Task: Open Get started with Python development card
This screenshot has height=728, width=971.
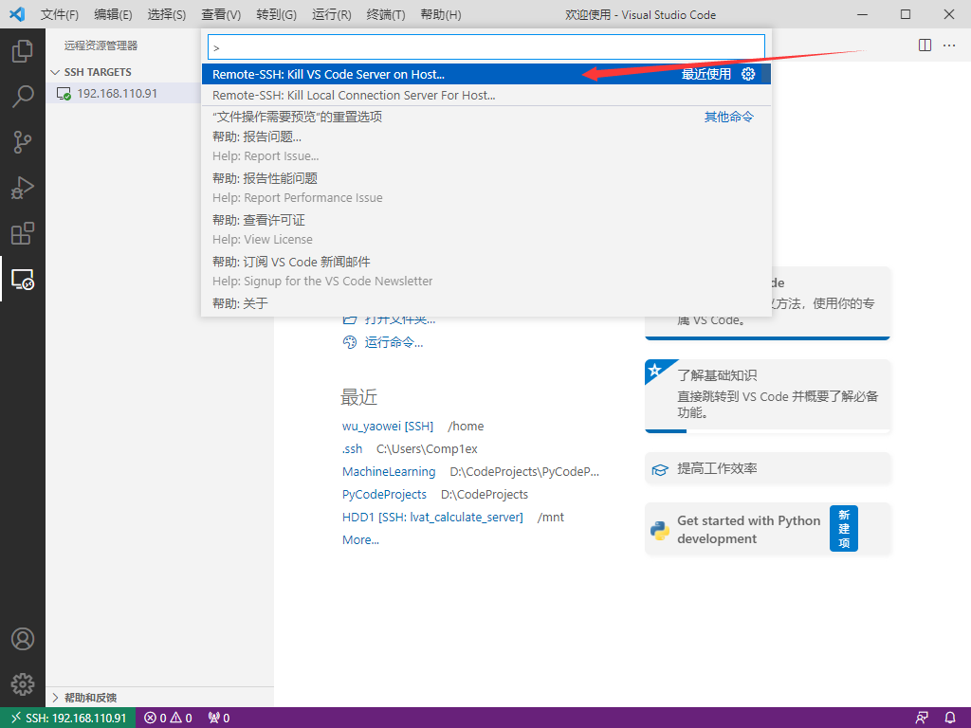Action: [x=767, y=529]
